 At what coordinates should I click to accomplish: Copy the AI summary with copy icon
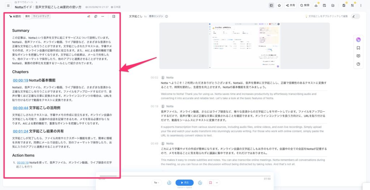tap(96, 17)
